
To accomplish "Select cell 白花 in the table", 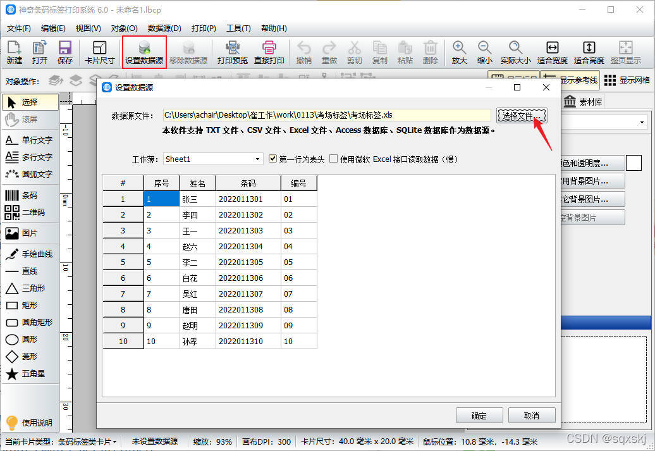I will (198, 278).
